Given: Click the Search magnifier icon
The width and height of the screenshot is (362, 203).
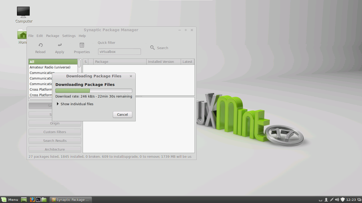Looking at the screenshot, I should 152,48.
